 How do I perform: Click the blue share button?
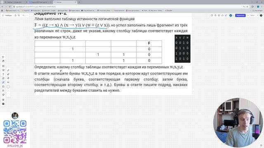click(240, 16)
